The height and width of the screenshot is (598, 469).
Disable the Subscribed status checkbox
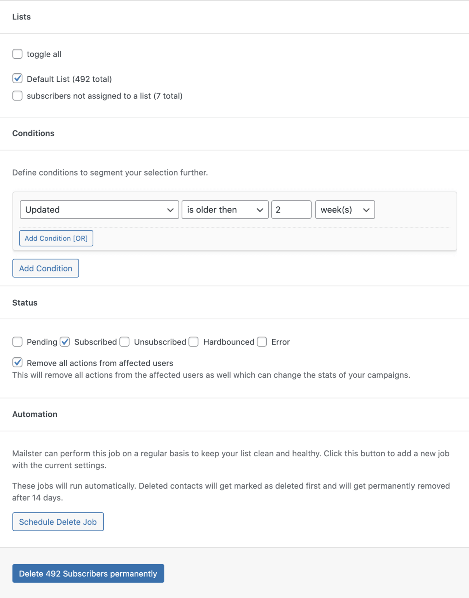click(x=65, y=341)
